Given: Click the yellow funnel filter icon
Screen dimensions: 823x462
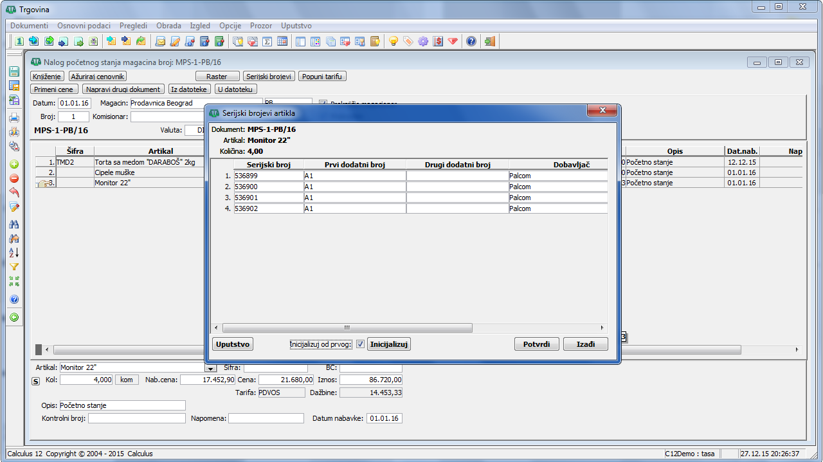Looking at the screenshot, I should click(x=14, y=266).
